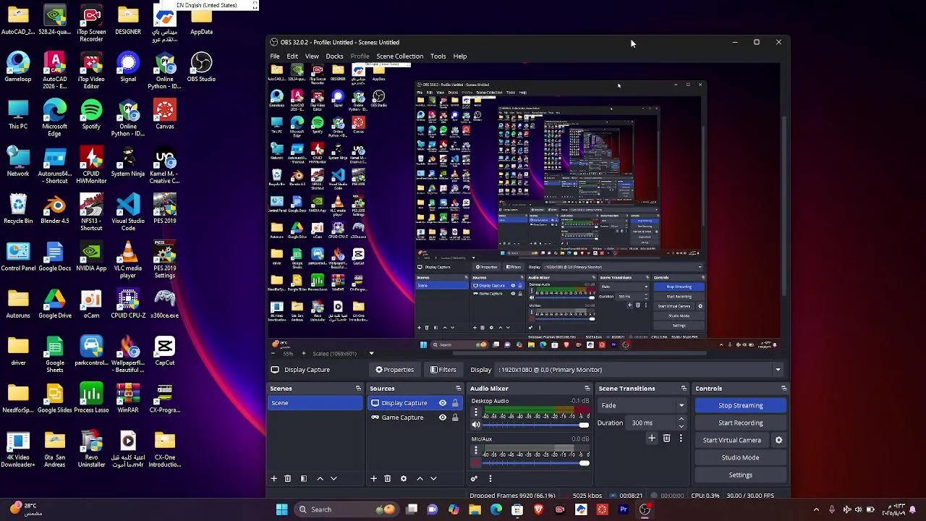Undock the Scene Transitions panel
926x521 pixels.
683,389
